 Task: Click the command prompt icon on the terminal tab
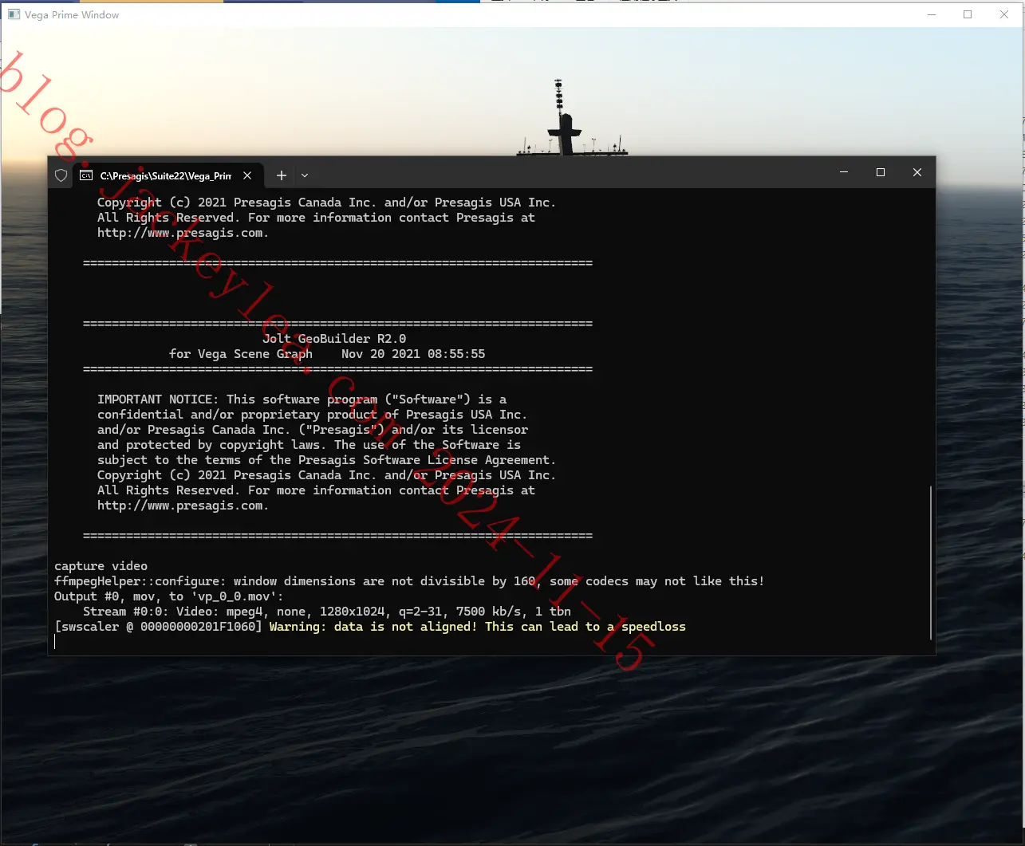85,175
